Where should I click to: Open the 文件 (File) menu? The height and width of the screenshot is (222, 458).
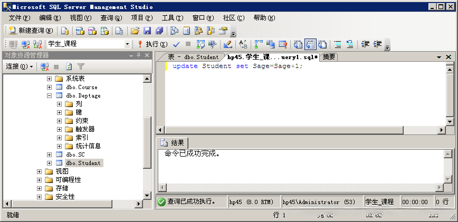pyautogui.click(x=20, y=18)
